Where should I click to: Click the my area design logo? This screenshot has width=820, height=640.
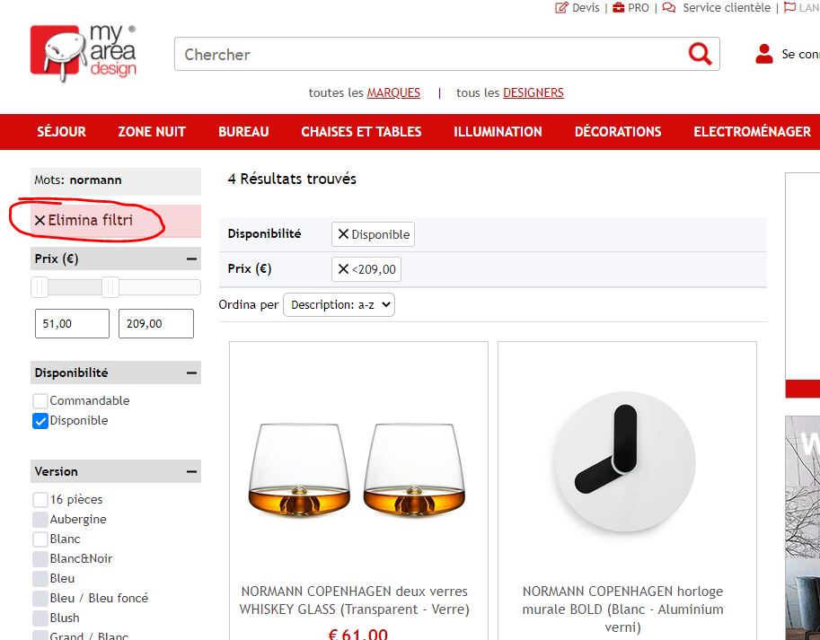(x=84, y=53)
